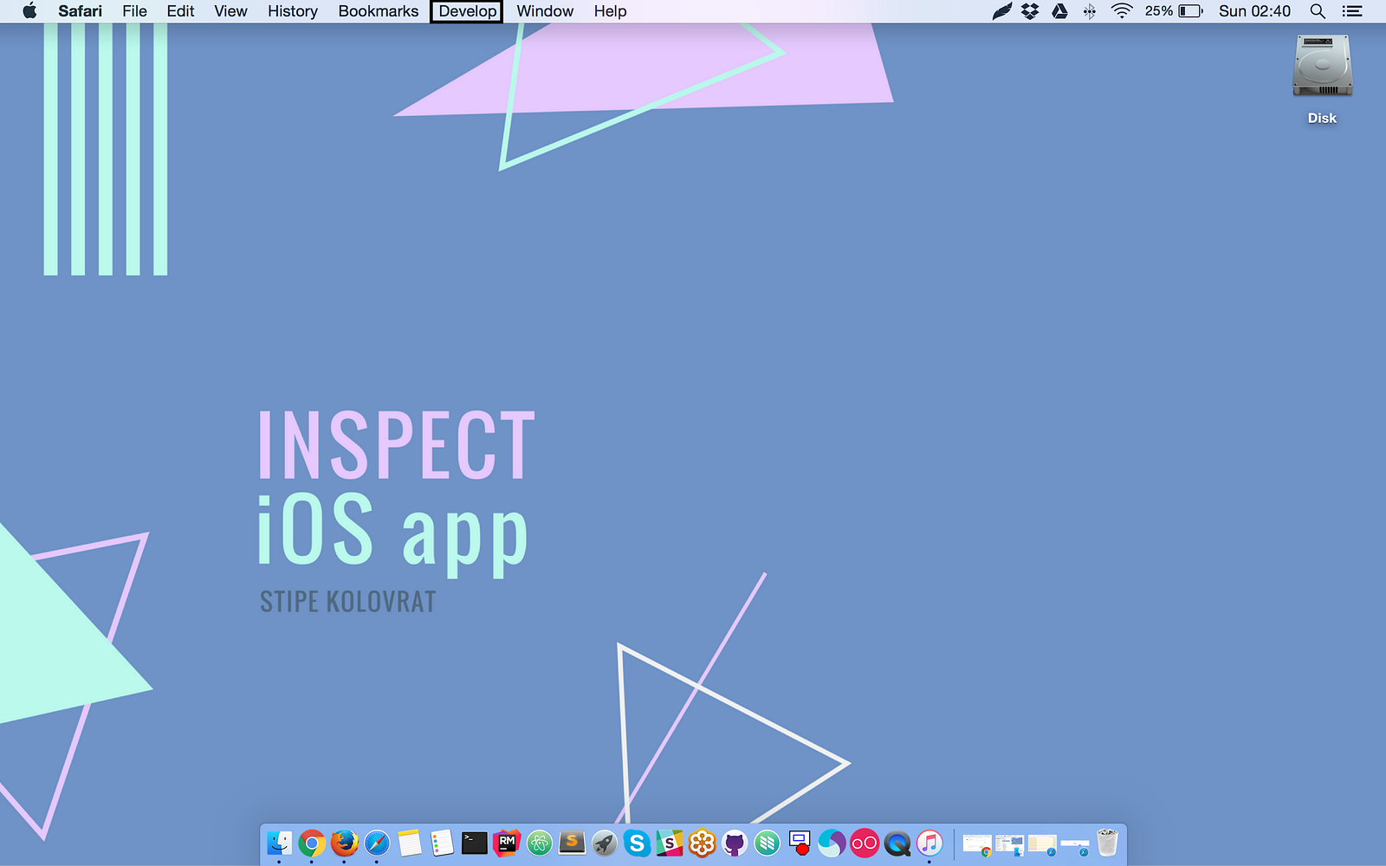Open the View menu
The height and width of the screenshot is (866, 1386).
[x=230, y=11]
